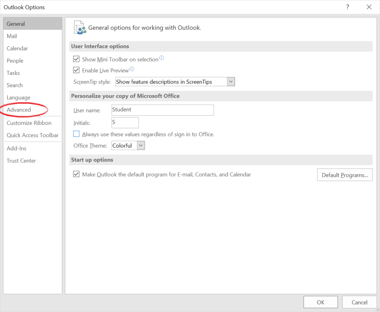Select Quick Access Toolbar category

[x=33, y=135]
